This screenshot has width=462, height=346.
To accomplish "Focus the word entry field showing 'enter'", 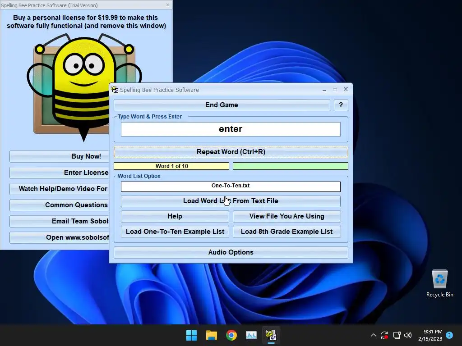I will [x=231, y=129].
